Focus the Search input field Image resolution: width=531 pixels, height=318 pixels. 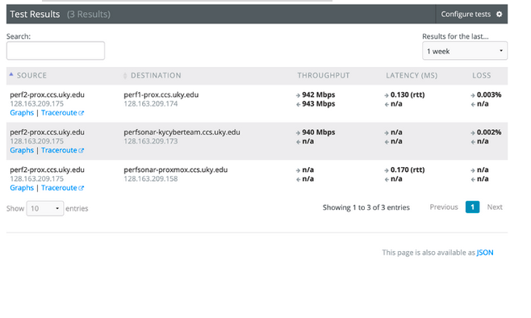tap(56, 51)
